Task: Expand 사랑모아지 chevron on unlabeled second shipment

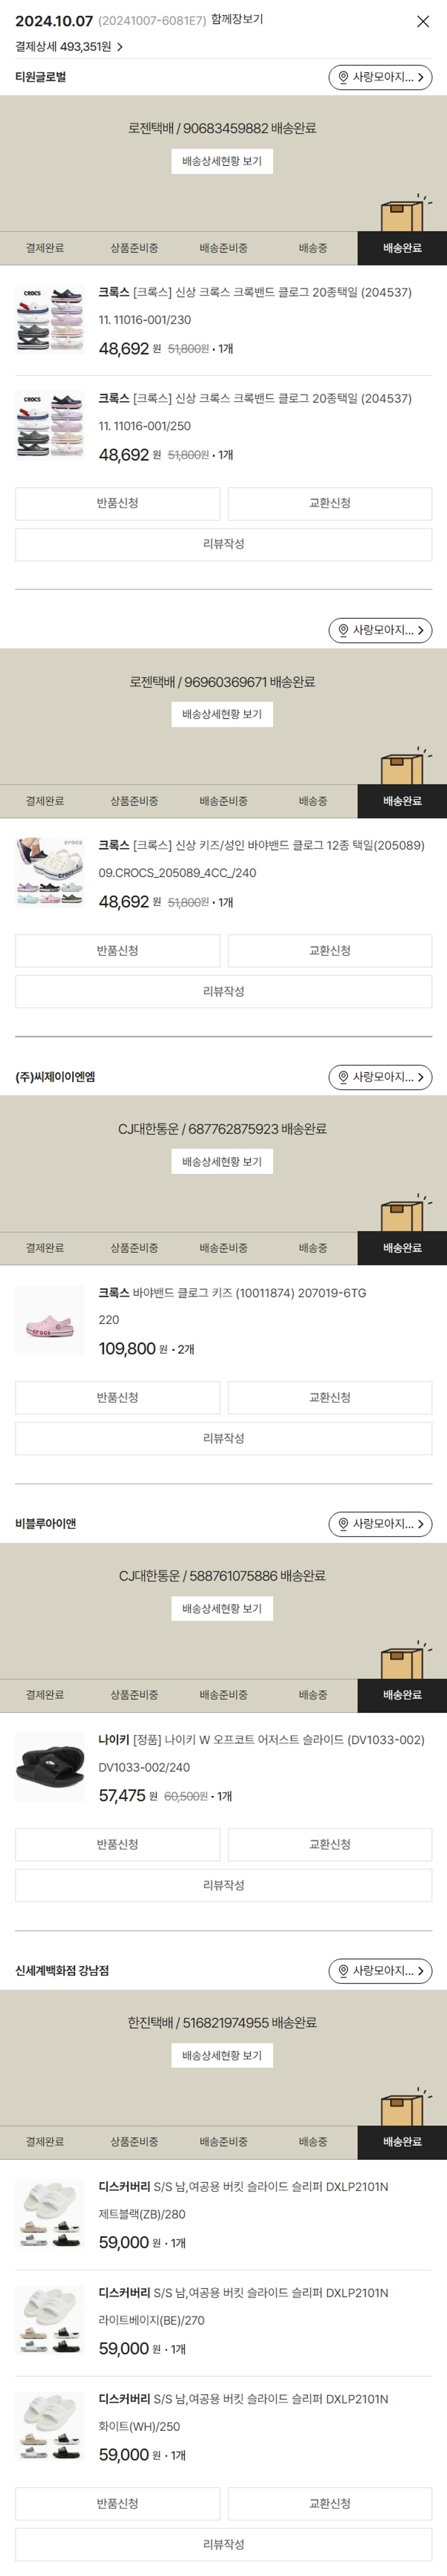Action: click(420, 630)
